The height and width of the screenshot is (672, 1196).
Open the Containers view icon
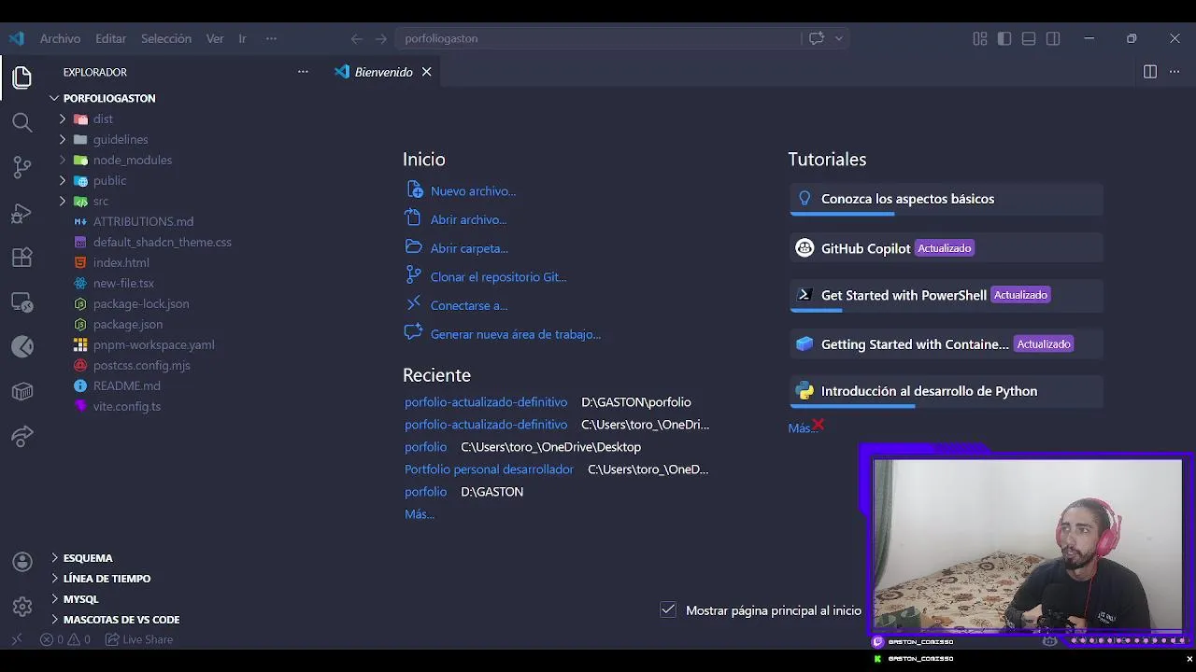22,391
